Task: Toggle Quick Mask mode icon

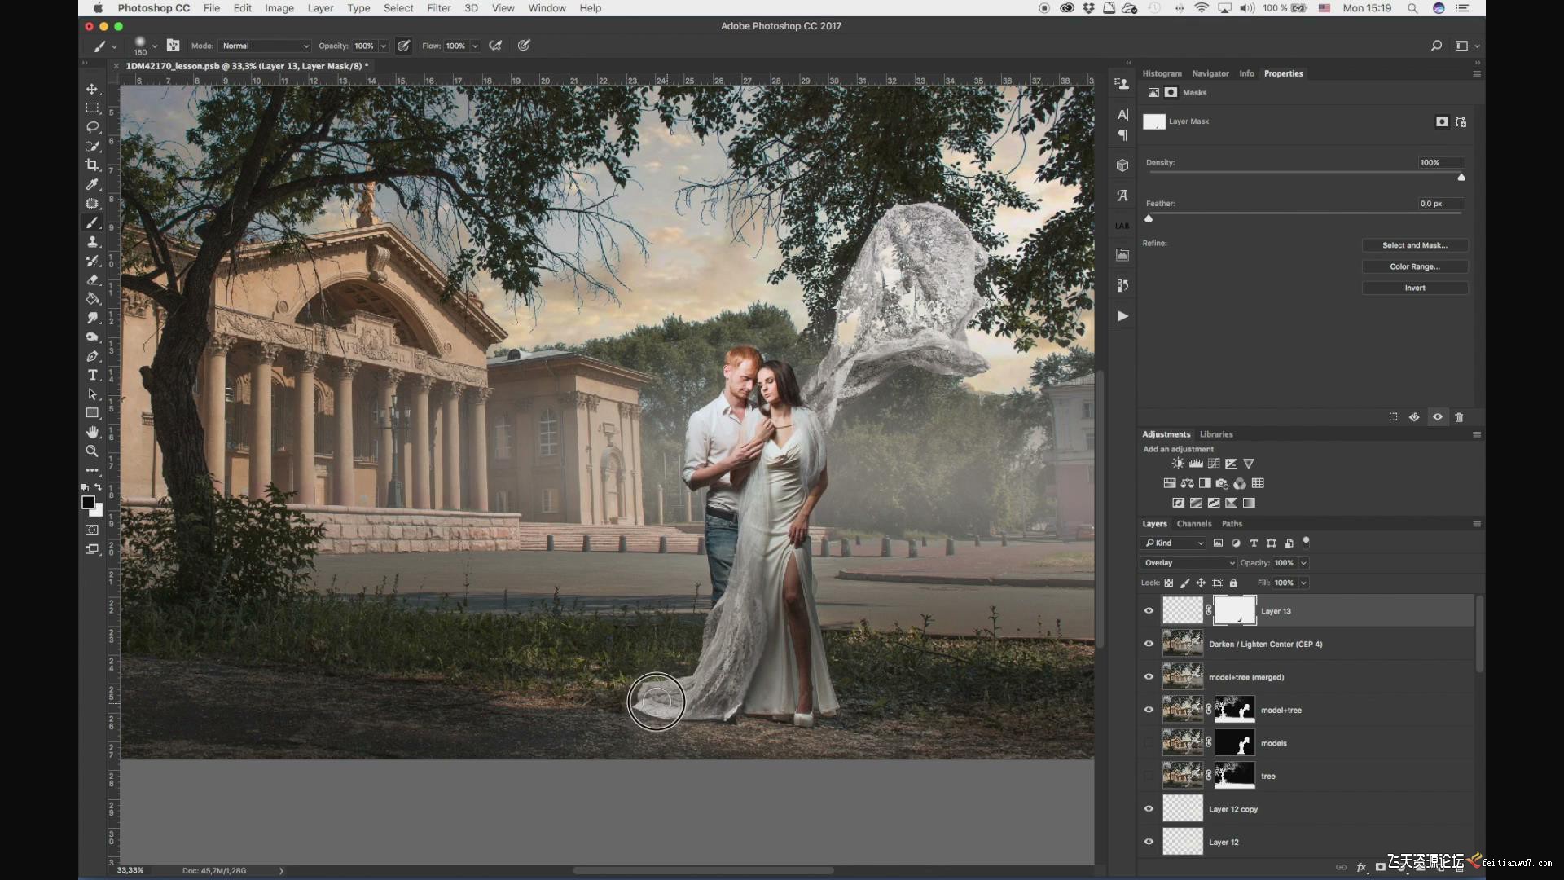Action: 92,530
